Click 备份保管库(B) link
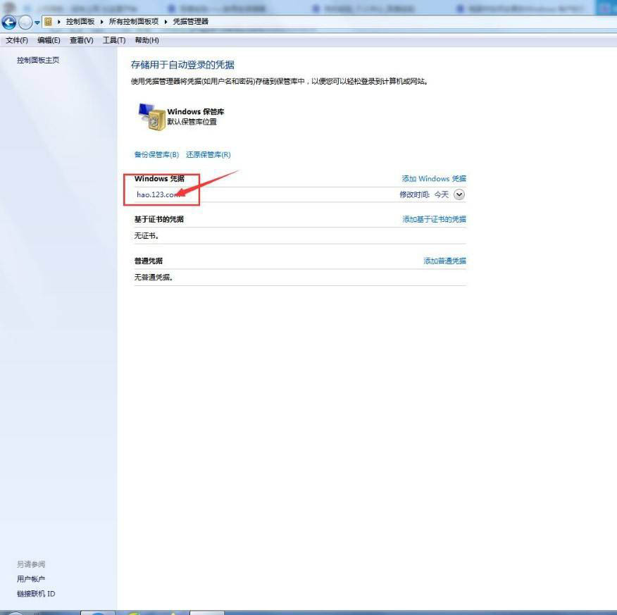Image resolution: width=617 pixels, height=615 pixels. (x=156, y=155)
